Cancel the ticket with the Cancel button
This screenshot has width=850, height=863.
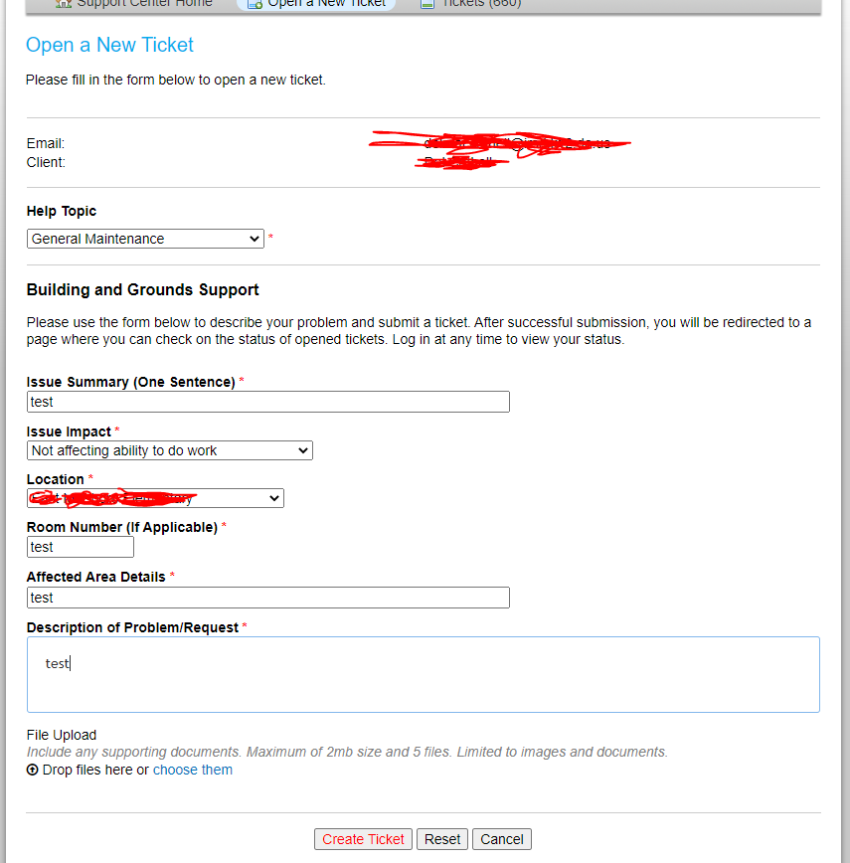coord(502,839)
